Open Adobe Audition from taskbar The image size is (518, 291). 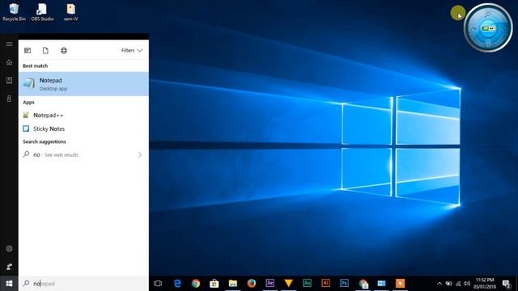click(x=308, y=283)
